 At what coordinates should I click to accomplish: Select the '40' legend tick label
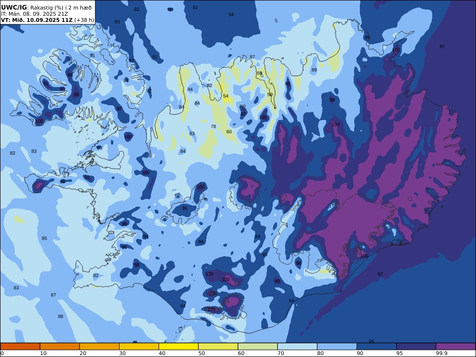coord(162,353)
